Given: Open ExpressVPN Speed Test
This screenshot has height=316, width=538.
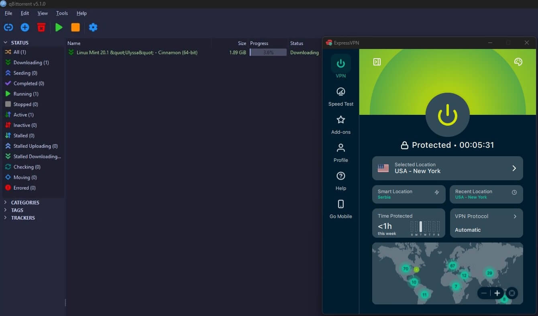Looking at the screenshot, I should tap(341, 97).
